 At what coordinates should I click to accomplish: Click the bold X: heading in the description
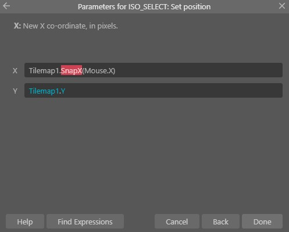click(x=17, y=26)
